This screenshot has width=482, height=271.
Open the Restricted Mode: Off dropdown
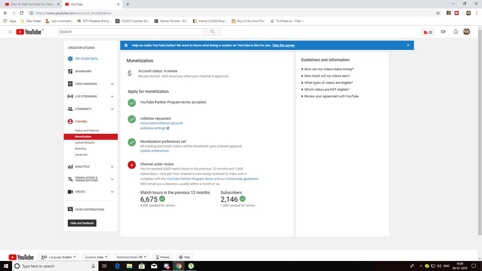(x=131, y=257)
